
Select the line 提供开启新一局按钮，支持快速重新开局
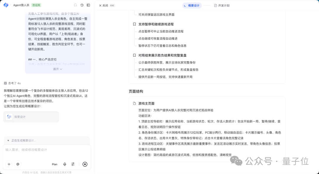pyautogui.click(x=165, y=77)
